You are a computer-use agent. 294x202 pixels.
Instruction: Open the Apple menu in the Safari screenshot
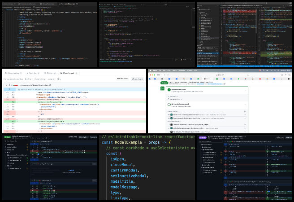tap(151, 70)
